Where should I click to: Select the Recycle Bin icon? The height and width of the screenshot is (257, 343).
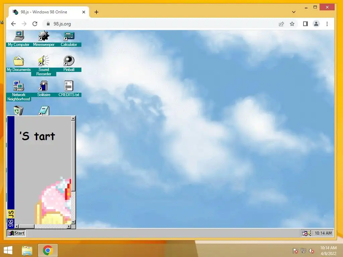coord(18,110)
